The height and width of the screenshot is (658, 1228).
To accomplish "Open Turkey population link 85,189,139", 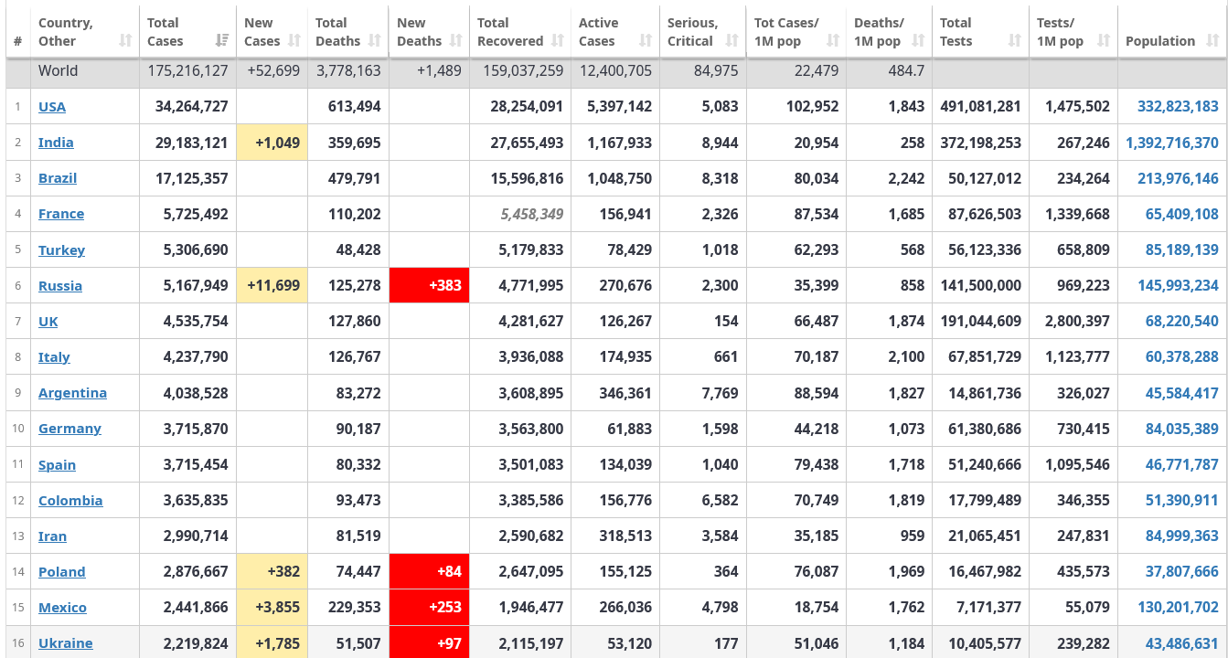I will tap(1182, 250).
